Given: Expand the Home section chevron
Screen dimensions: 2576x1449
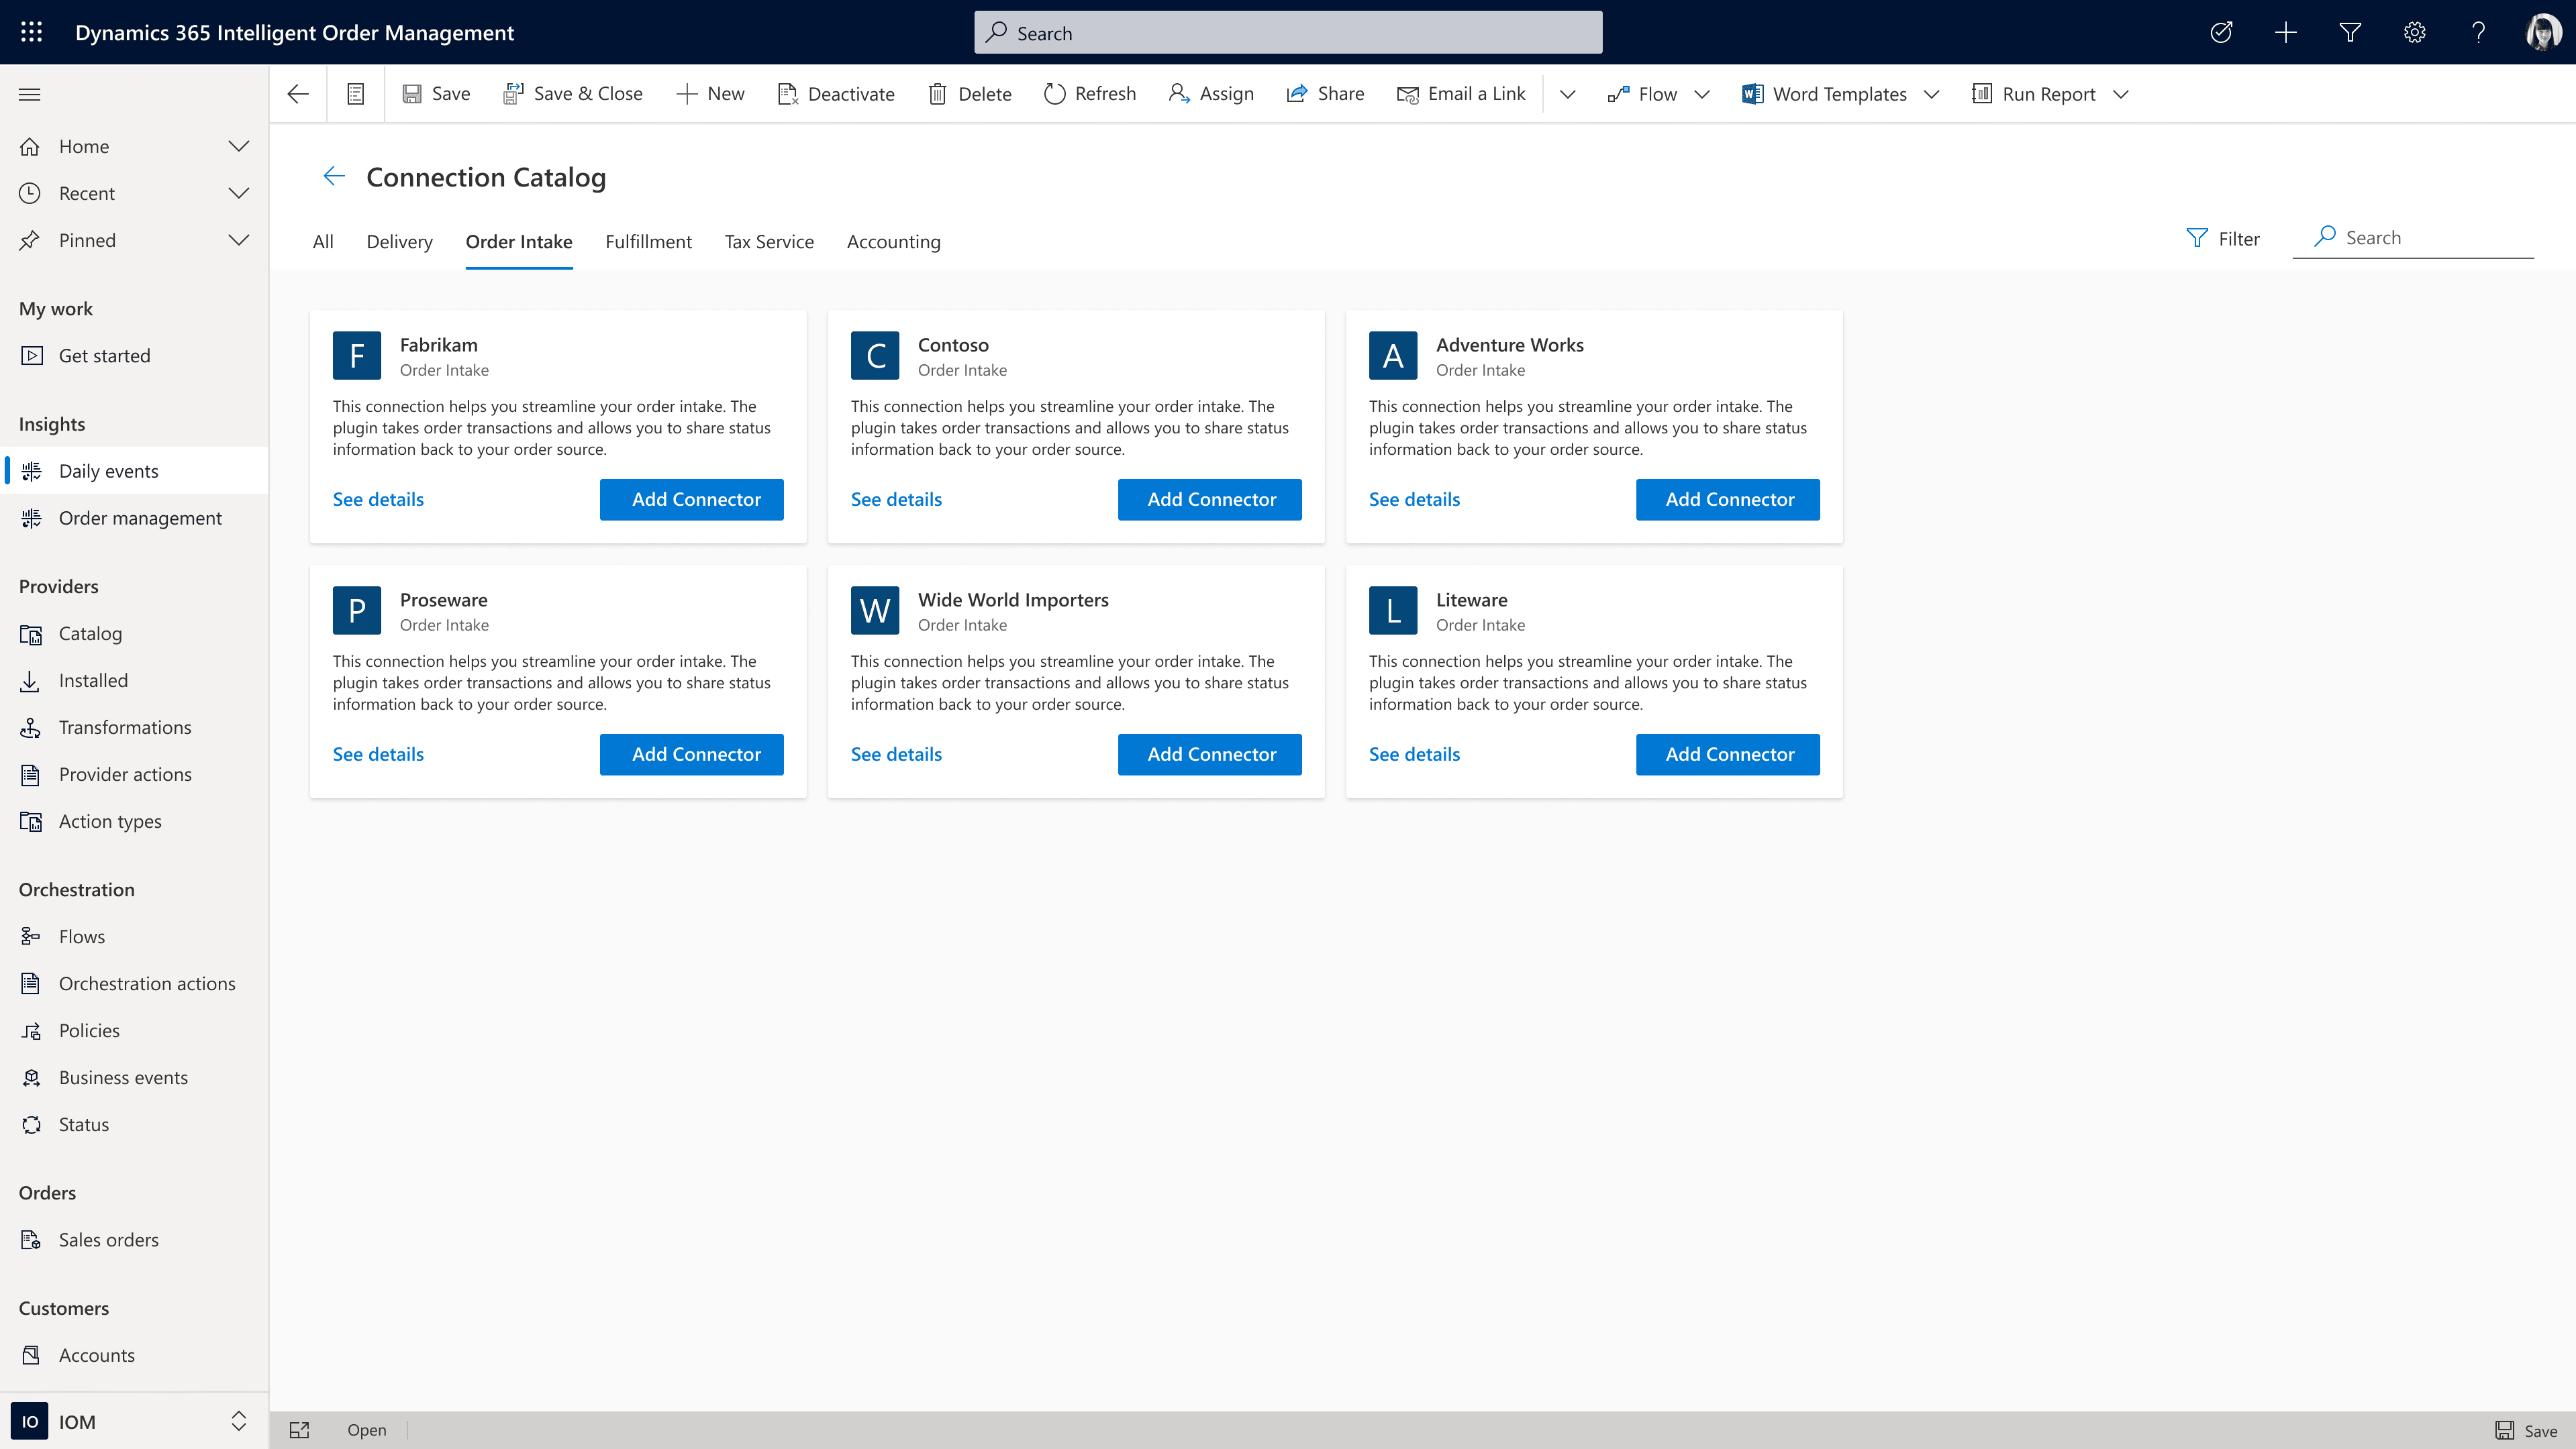Looking at the screenshot, I should (x=238, y=146).
